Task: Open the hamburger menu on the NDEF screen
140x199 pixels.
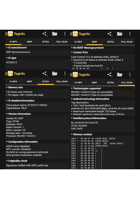Action: click(71, 34)
